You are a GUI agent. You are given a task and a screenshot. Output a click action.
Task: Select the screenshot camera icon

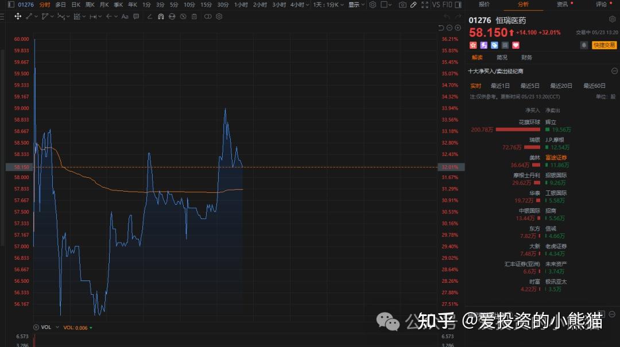(404, 5)
